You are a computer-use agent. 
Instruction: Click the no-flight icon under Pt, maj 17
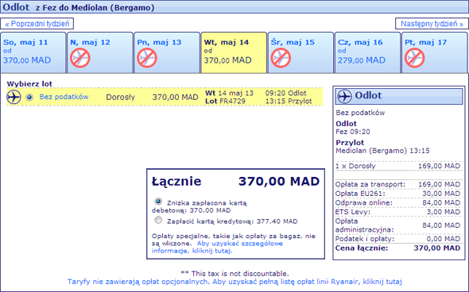tap(415, 58)
